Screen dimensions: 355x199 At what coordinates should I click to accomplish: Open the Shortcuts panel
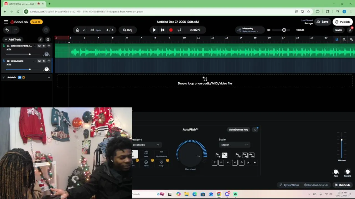tap(342, 185)
